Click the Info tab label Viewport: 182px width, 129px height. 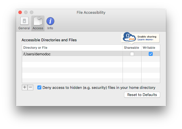pos(50,28)
